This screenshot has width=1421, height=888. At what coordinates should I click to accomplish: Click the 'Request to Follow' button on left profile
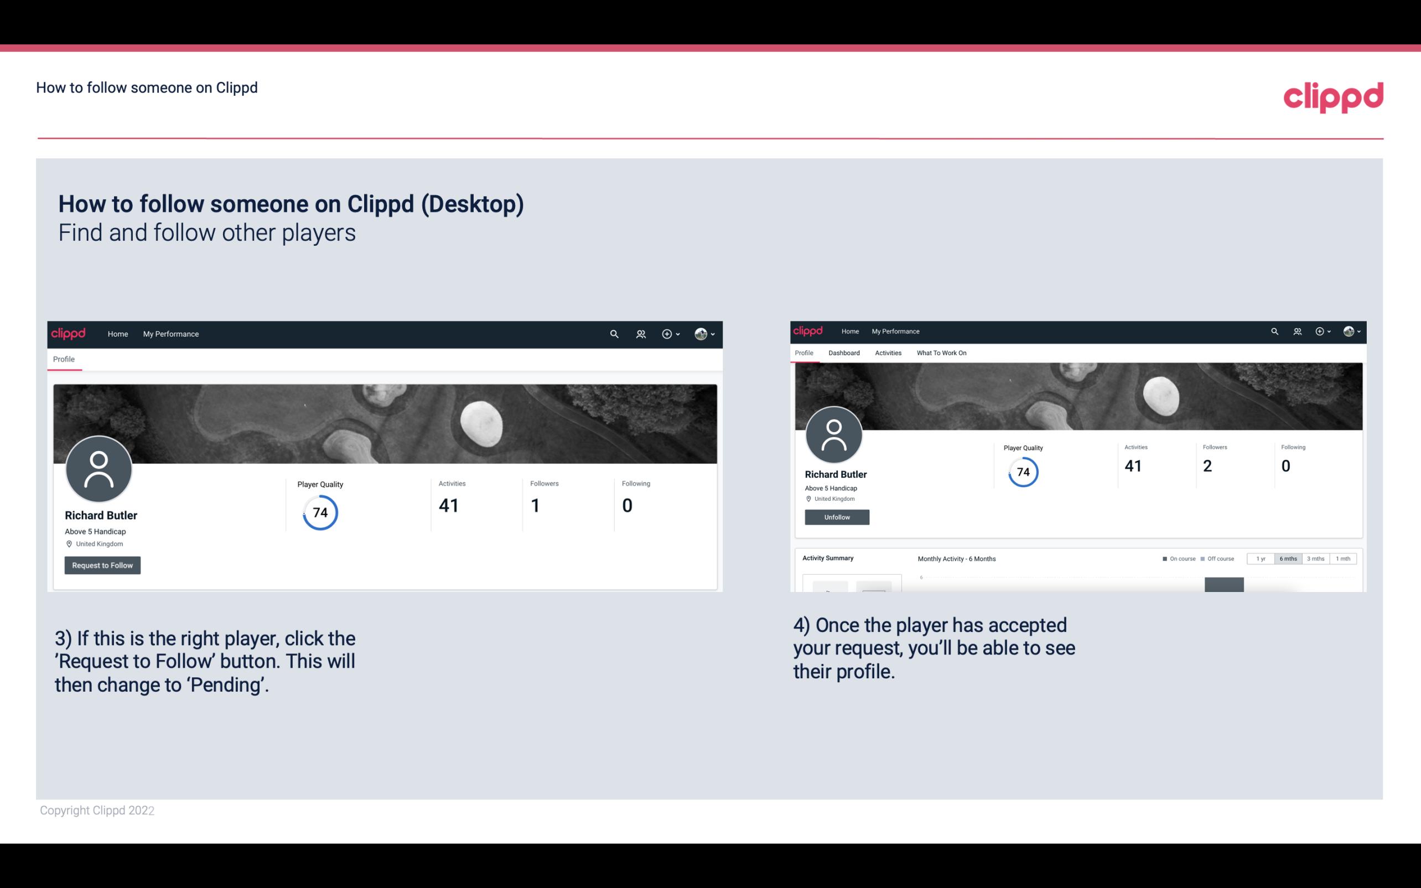point(102,565)
